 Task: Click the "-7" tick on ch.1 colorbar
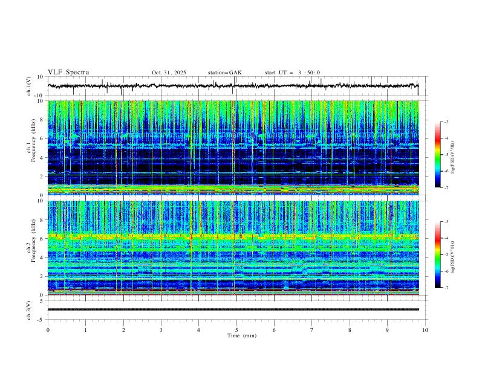tap(446, 187)
